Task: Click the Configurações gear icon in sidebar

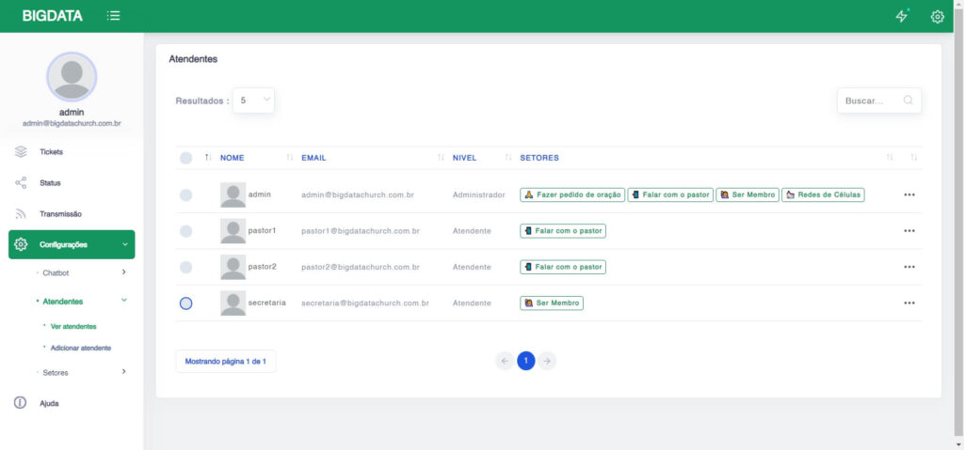Action: coord(21,244)
